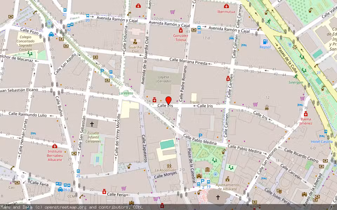Click the Calle Zapateros street label
This screenshot has height=210, width=337.
click(x=144, y=148)
